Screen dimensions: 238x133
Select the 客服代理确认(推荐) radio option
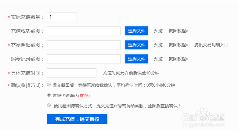coord(49,95)
